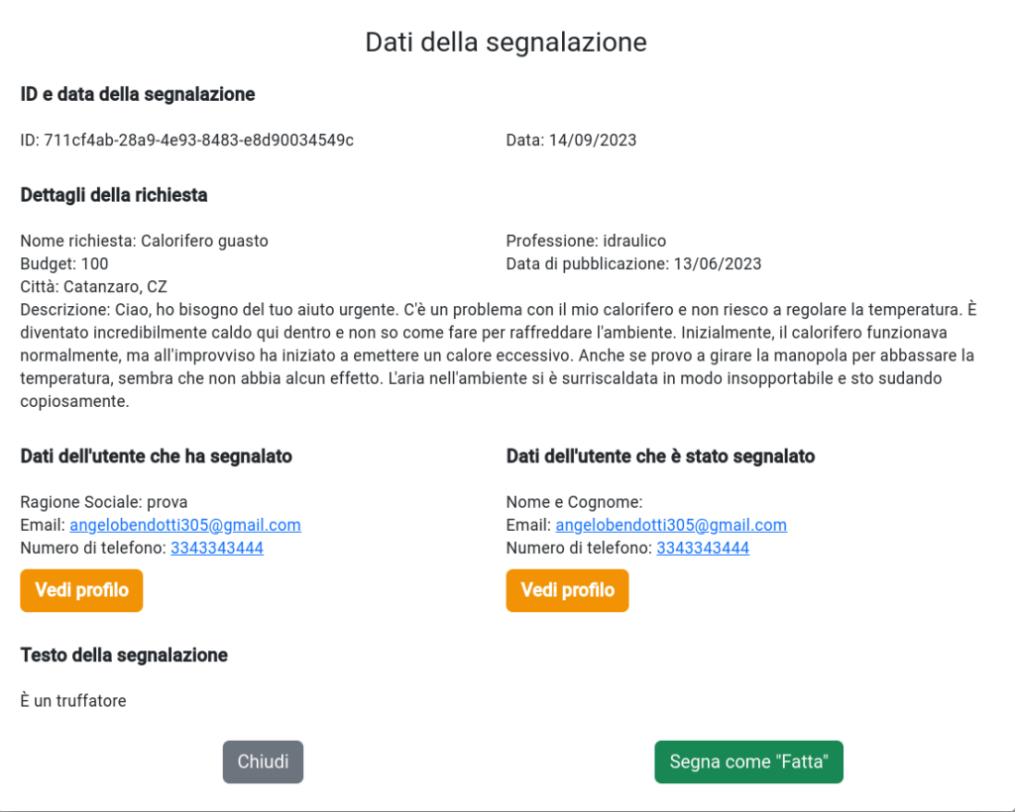1015x812 pixels.
Task: Click the Ragione Sociale: prova line
Action: click(x=104, y=502)
